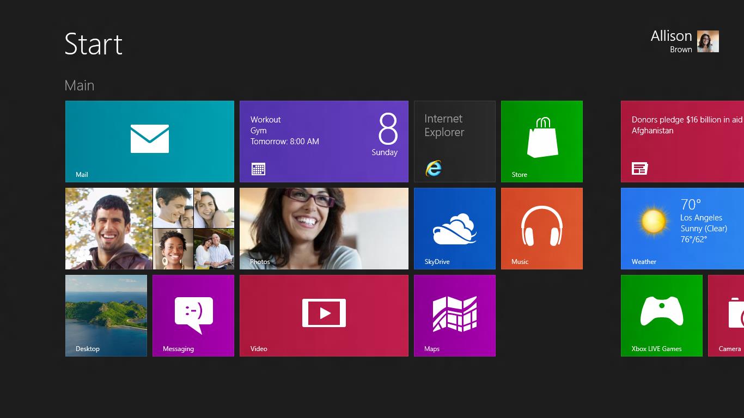The height and width of the screenshot is (418, 744).
Task: Click the woman with curly hair photo
Action: [x=173, y=249]
